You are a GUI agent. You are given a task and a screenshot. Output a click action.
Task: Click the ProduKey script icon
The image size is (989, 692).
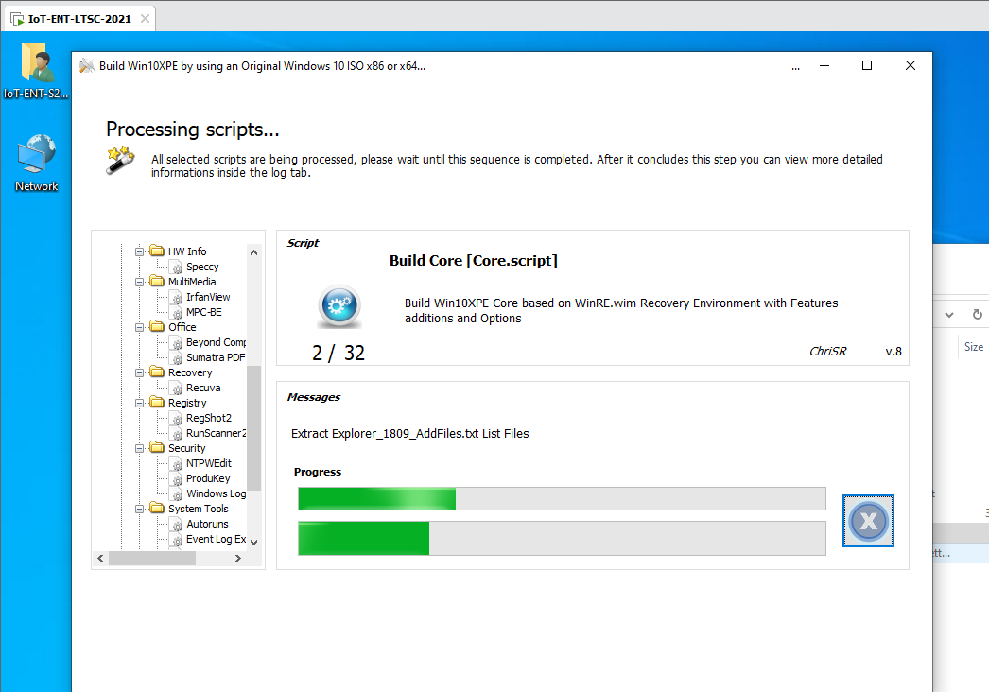pyautogui.click(x=177, y=480)
